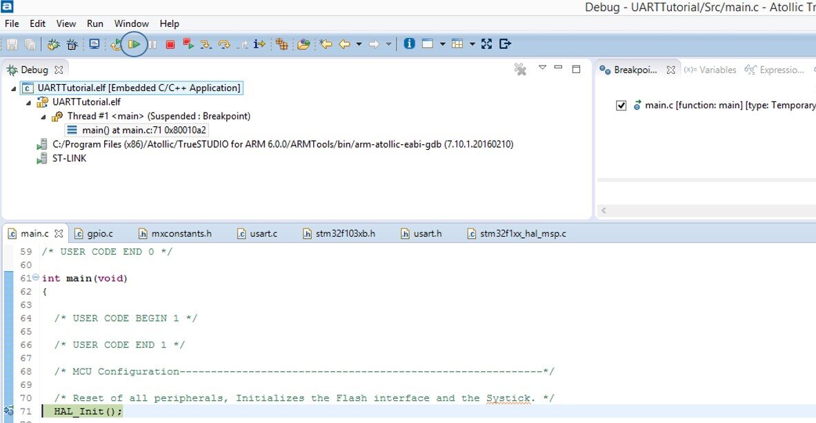The width and height of the screenshot is (816, 423).
Task: Collapse the UARTTutorial.elf application tree node
Action: click(x=14, y=88)
